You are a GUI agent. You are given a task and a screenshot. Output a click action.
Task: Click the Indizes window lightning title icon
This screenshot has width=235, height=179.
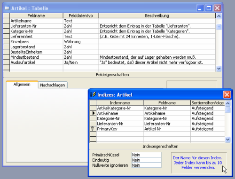pyautogui.click(x=93, y=94)
